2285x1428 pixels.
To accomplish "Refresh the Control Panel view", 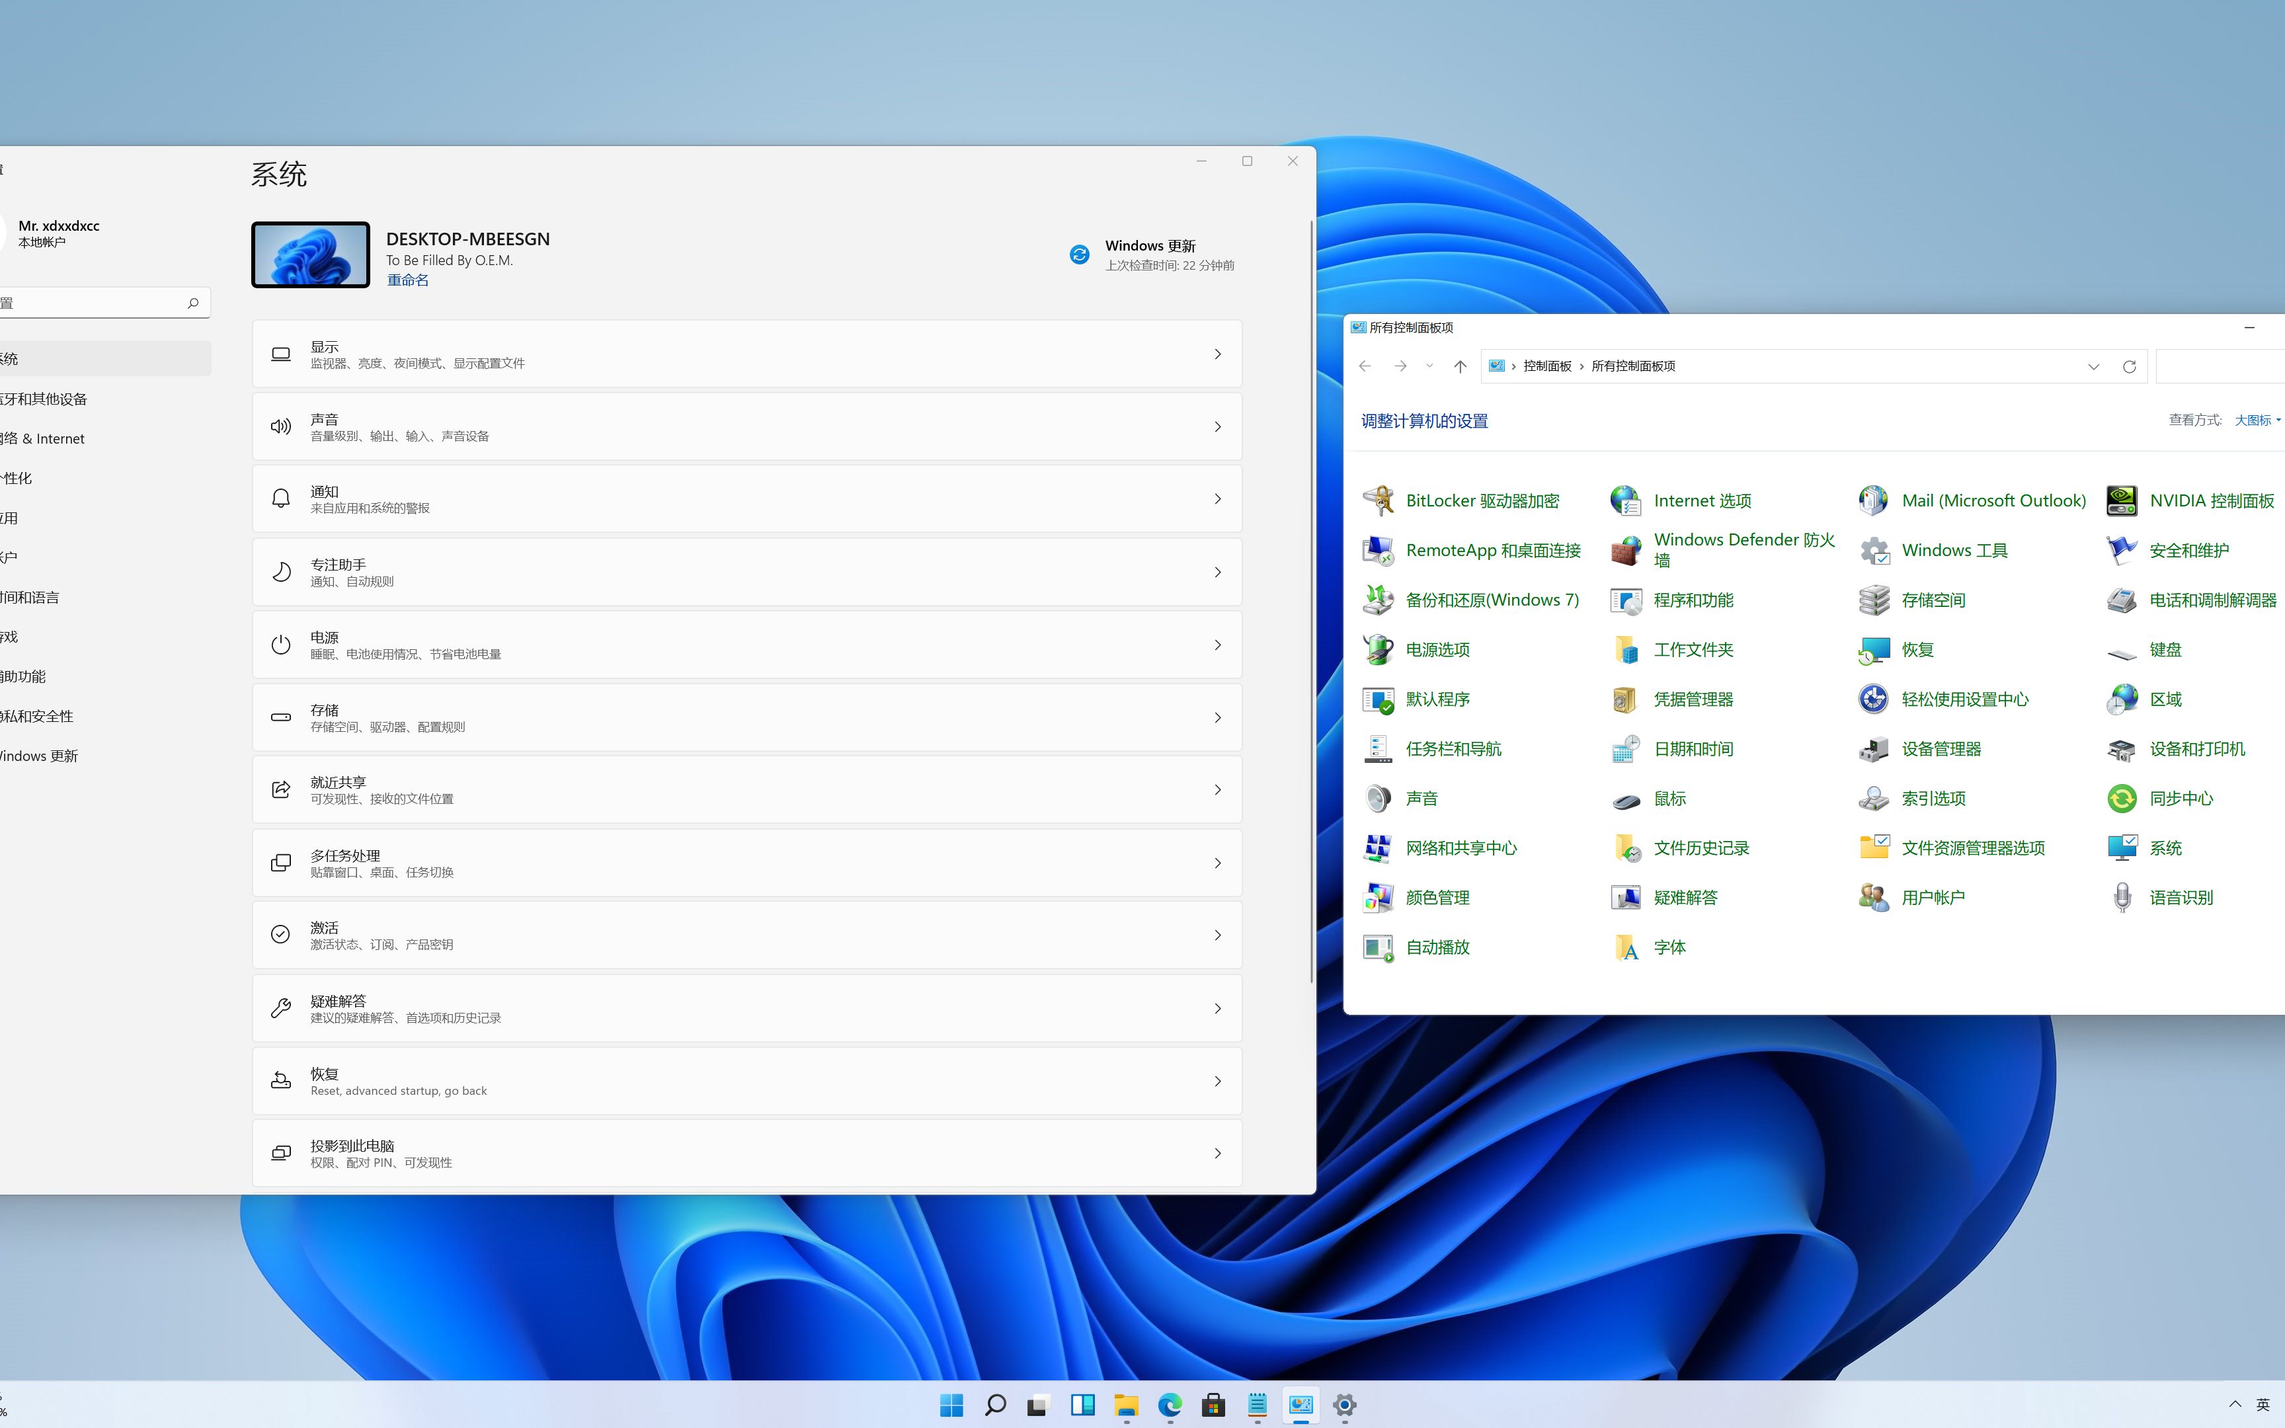I will (x=2129, y=366).
